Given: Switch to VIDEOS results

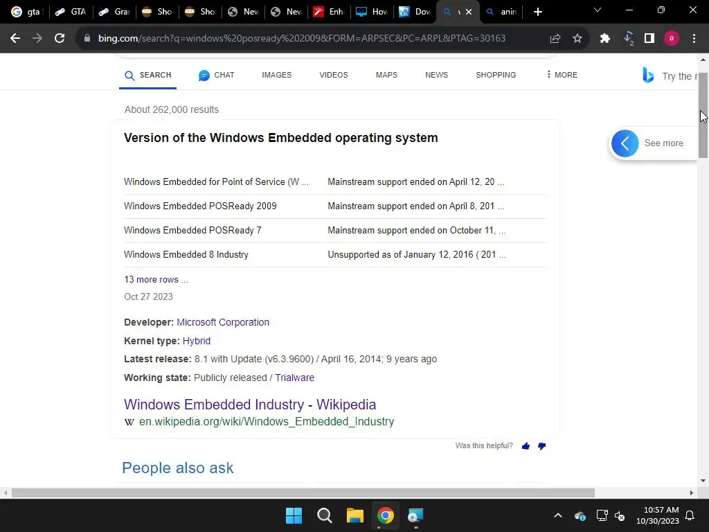Looking at the screenshot, I should [x=334, y=75].
